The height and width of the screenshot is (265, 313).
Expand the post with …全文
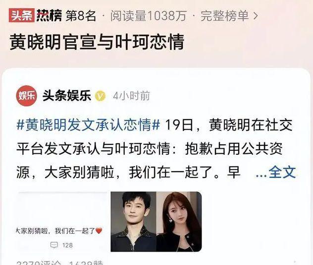pos(276,173)
